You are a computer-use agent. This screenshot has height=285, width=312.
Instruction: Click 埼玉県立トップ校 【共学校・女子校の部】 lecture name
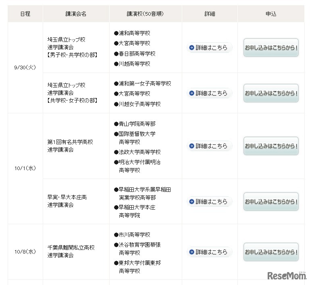coord(72,93)
